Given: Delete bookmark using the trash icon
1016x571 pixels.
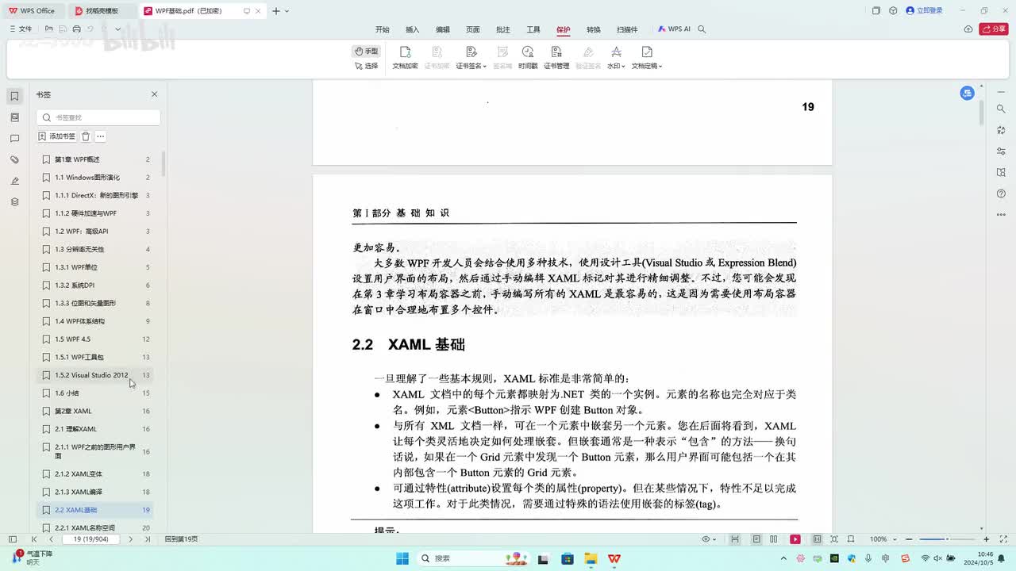Looking at the screenshot, I should click(x=86, y=136).
